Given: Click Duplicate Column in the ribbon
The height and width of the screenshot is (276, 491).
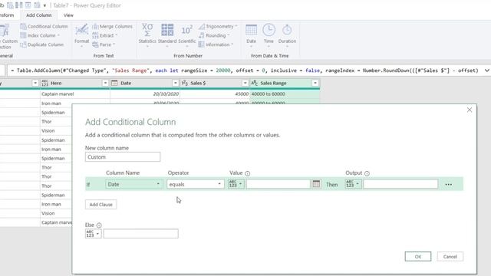Looking at the screenshot, I should tap(42, 44).
